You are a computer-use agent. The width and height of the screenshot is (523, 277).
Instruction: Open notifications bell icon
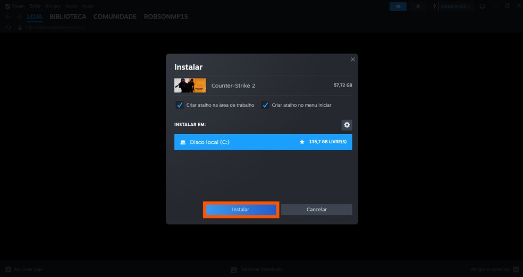(418, 6)
